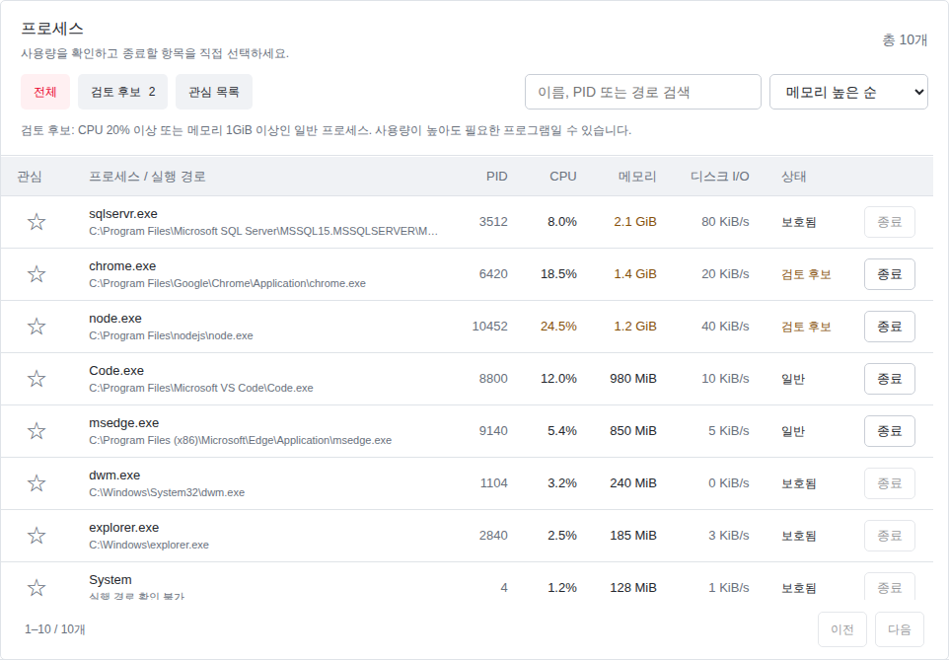949x660 pixels.
Task: Click the node.exe process name
Action: coord(115,319)
